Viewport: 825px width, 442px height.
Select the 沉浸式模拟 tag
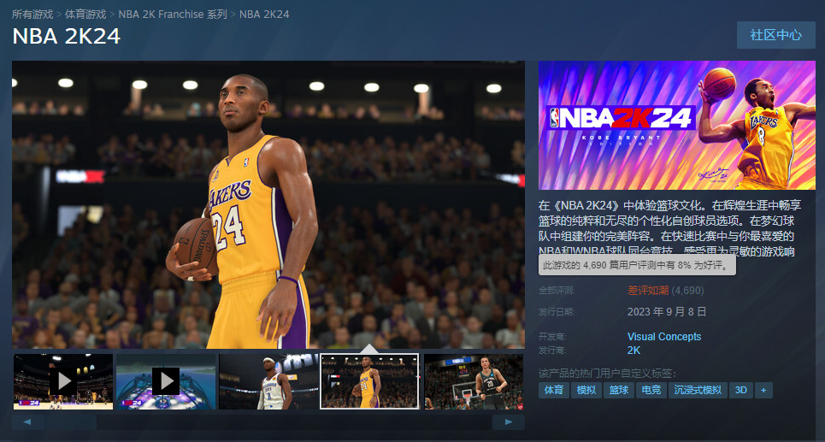click(697, 390)
